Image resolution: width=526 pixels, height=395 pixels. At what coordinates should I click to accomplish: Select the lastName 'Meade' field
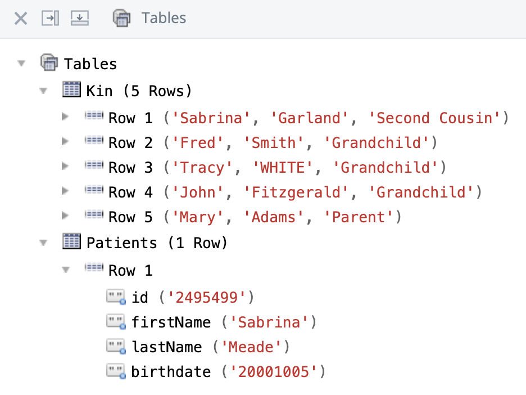coord(210,347)
